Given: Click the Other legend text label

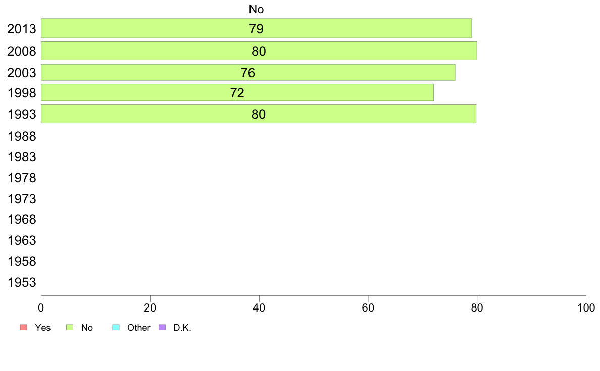Looking at the screenshot, I should (x=139, y=328).
